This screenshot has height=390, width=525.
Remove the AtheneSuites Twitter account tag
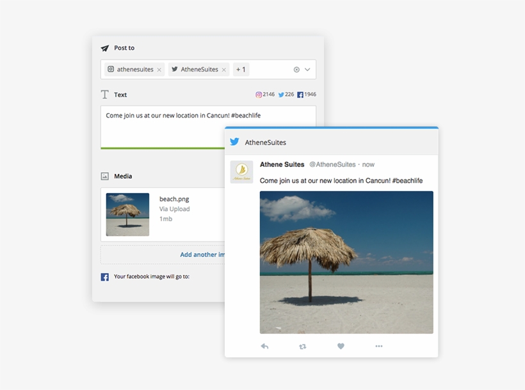224,69
